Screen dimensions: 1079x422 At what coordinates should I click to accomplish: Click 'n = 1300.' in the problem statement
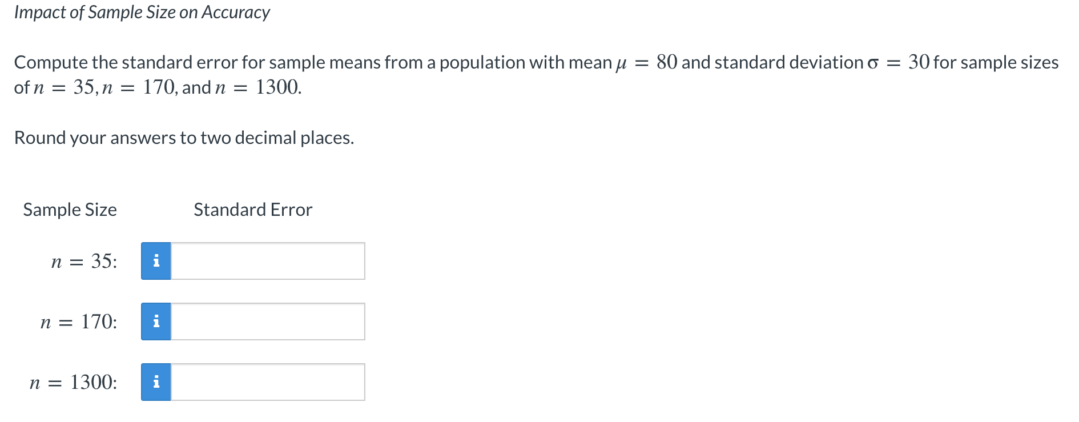pyautogui.click(x=258, y=87)
